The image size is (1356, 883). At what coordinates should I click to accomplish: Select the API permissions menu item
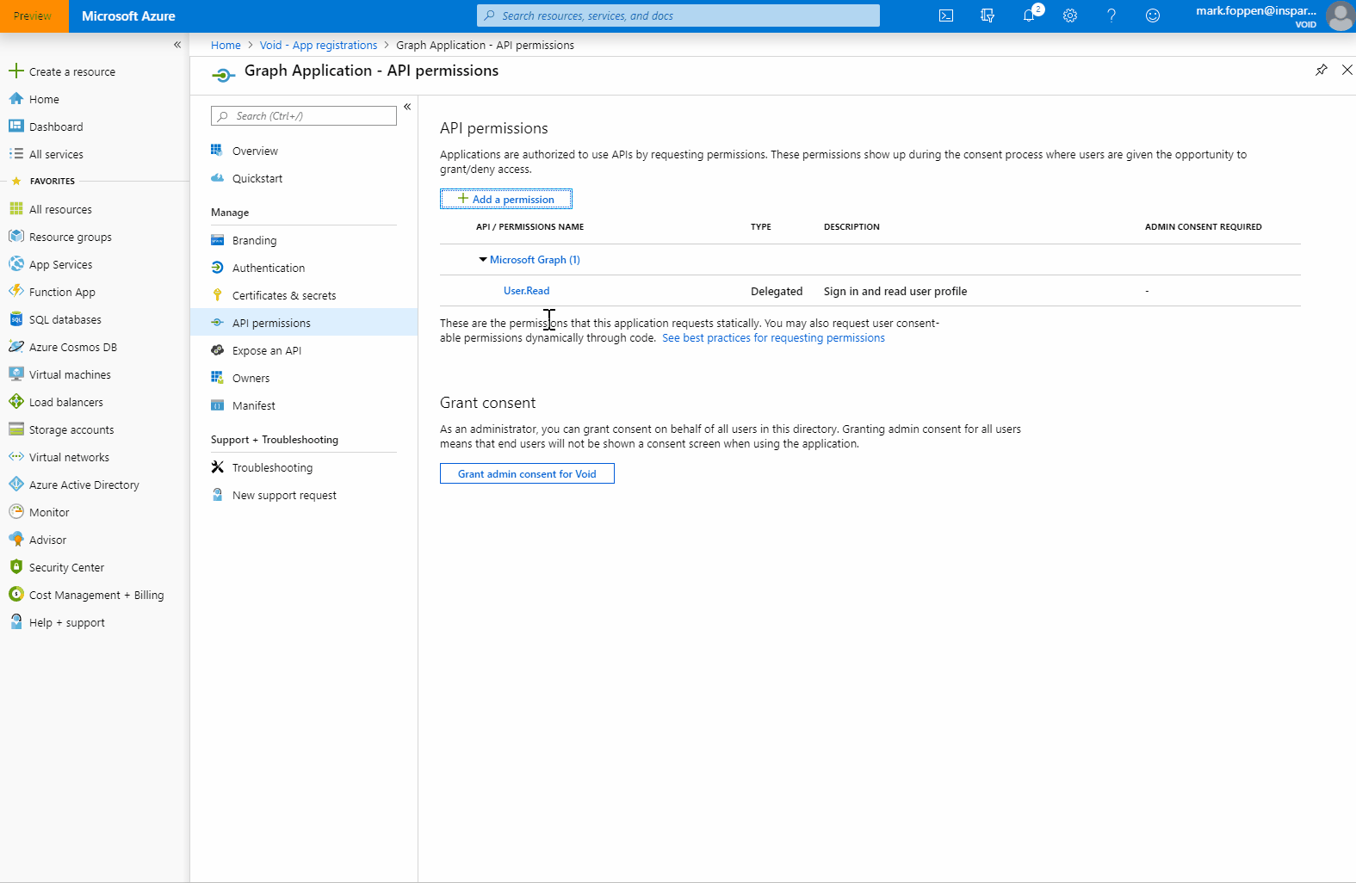[304, 323]
